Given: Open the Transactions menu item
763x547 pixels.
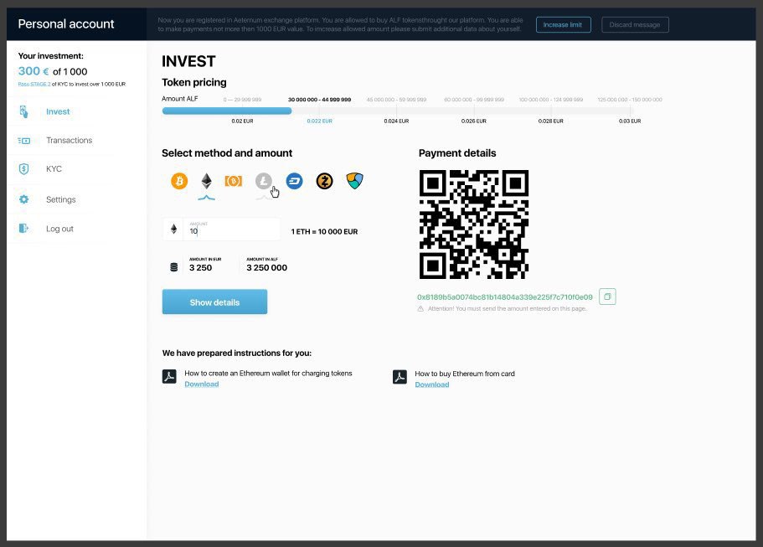Looking at the screenshot, I should pyautogui.click(x=70, y=140).
